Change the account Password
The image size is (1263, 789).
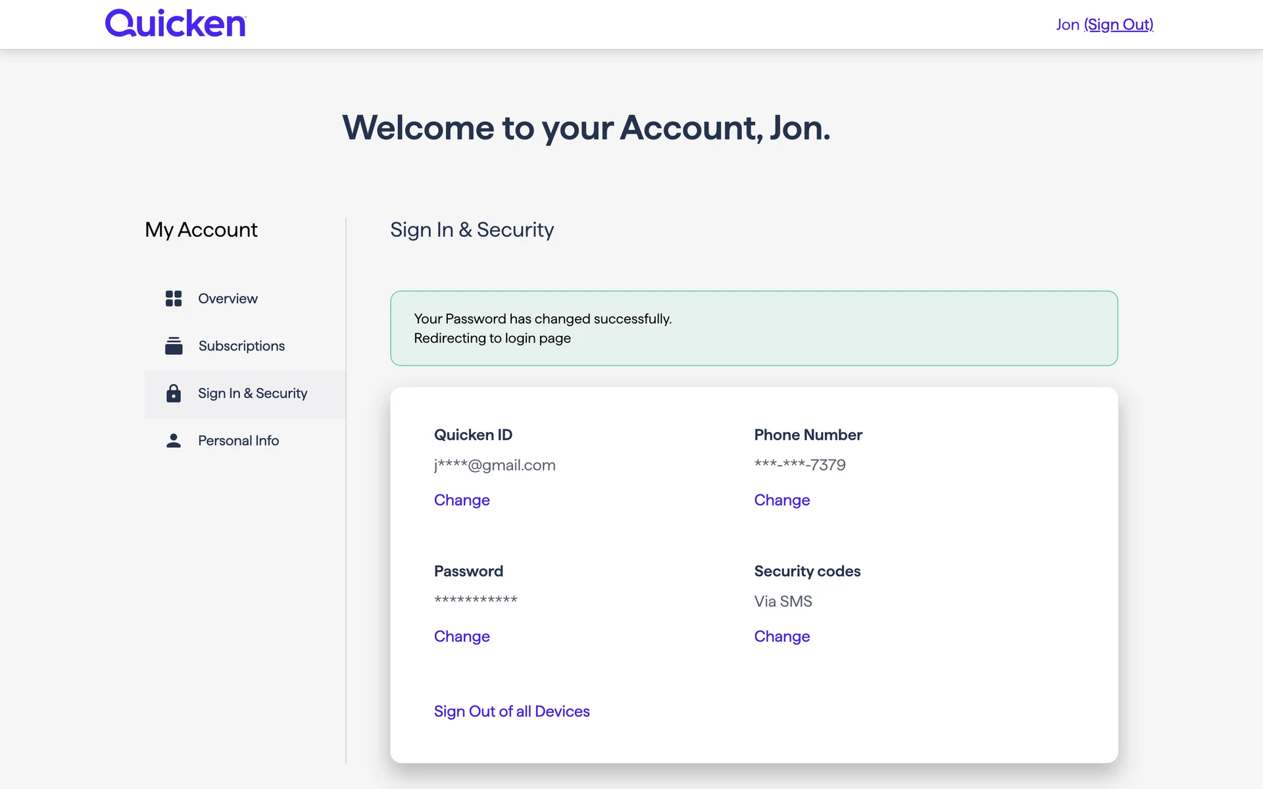pyautogui.click(x=462, y=636)
